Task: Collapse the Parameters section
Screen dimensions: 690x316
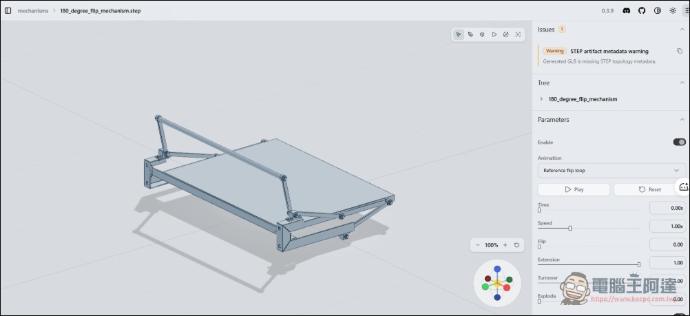Action: [682, 120]
